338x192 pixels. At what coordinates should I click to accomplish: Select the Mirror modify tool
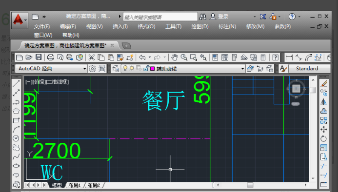(x=324, y=102)
